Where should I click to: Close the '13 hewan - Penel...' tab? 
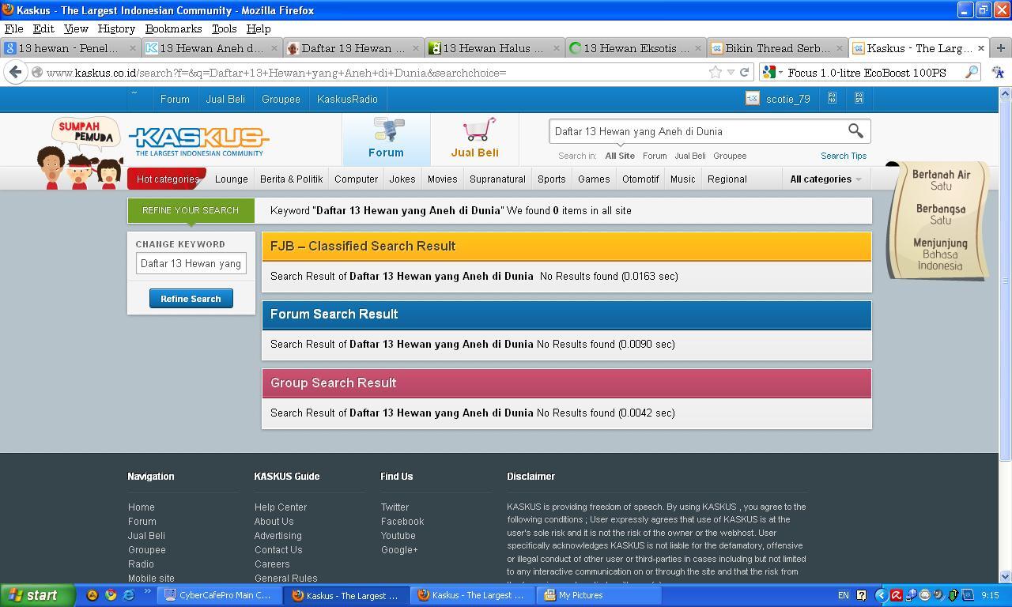[133, 48]
